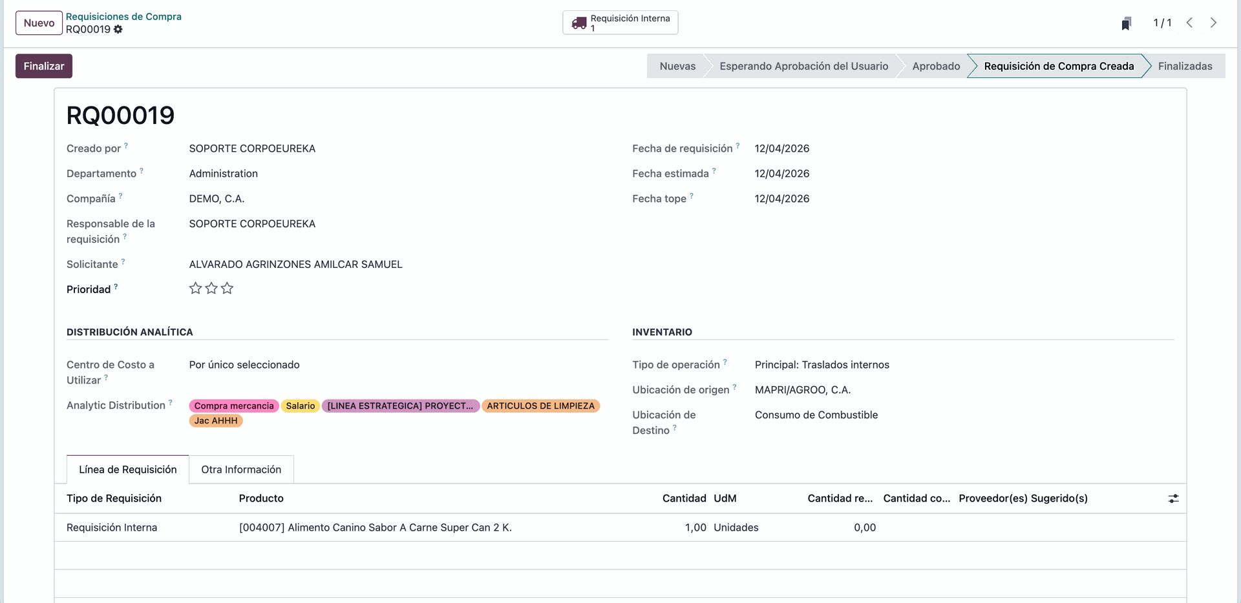Click the pink Compra mercancia tag
This screenshot has height=603, width=1241.
pos(234,405)
